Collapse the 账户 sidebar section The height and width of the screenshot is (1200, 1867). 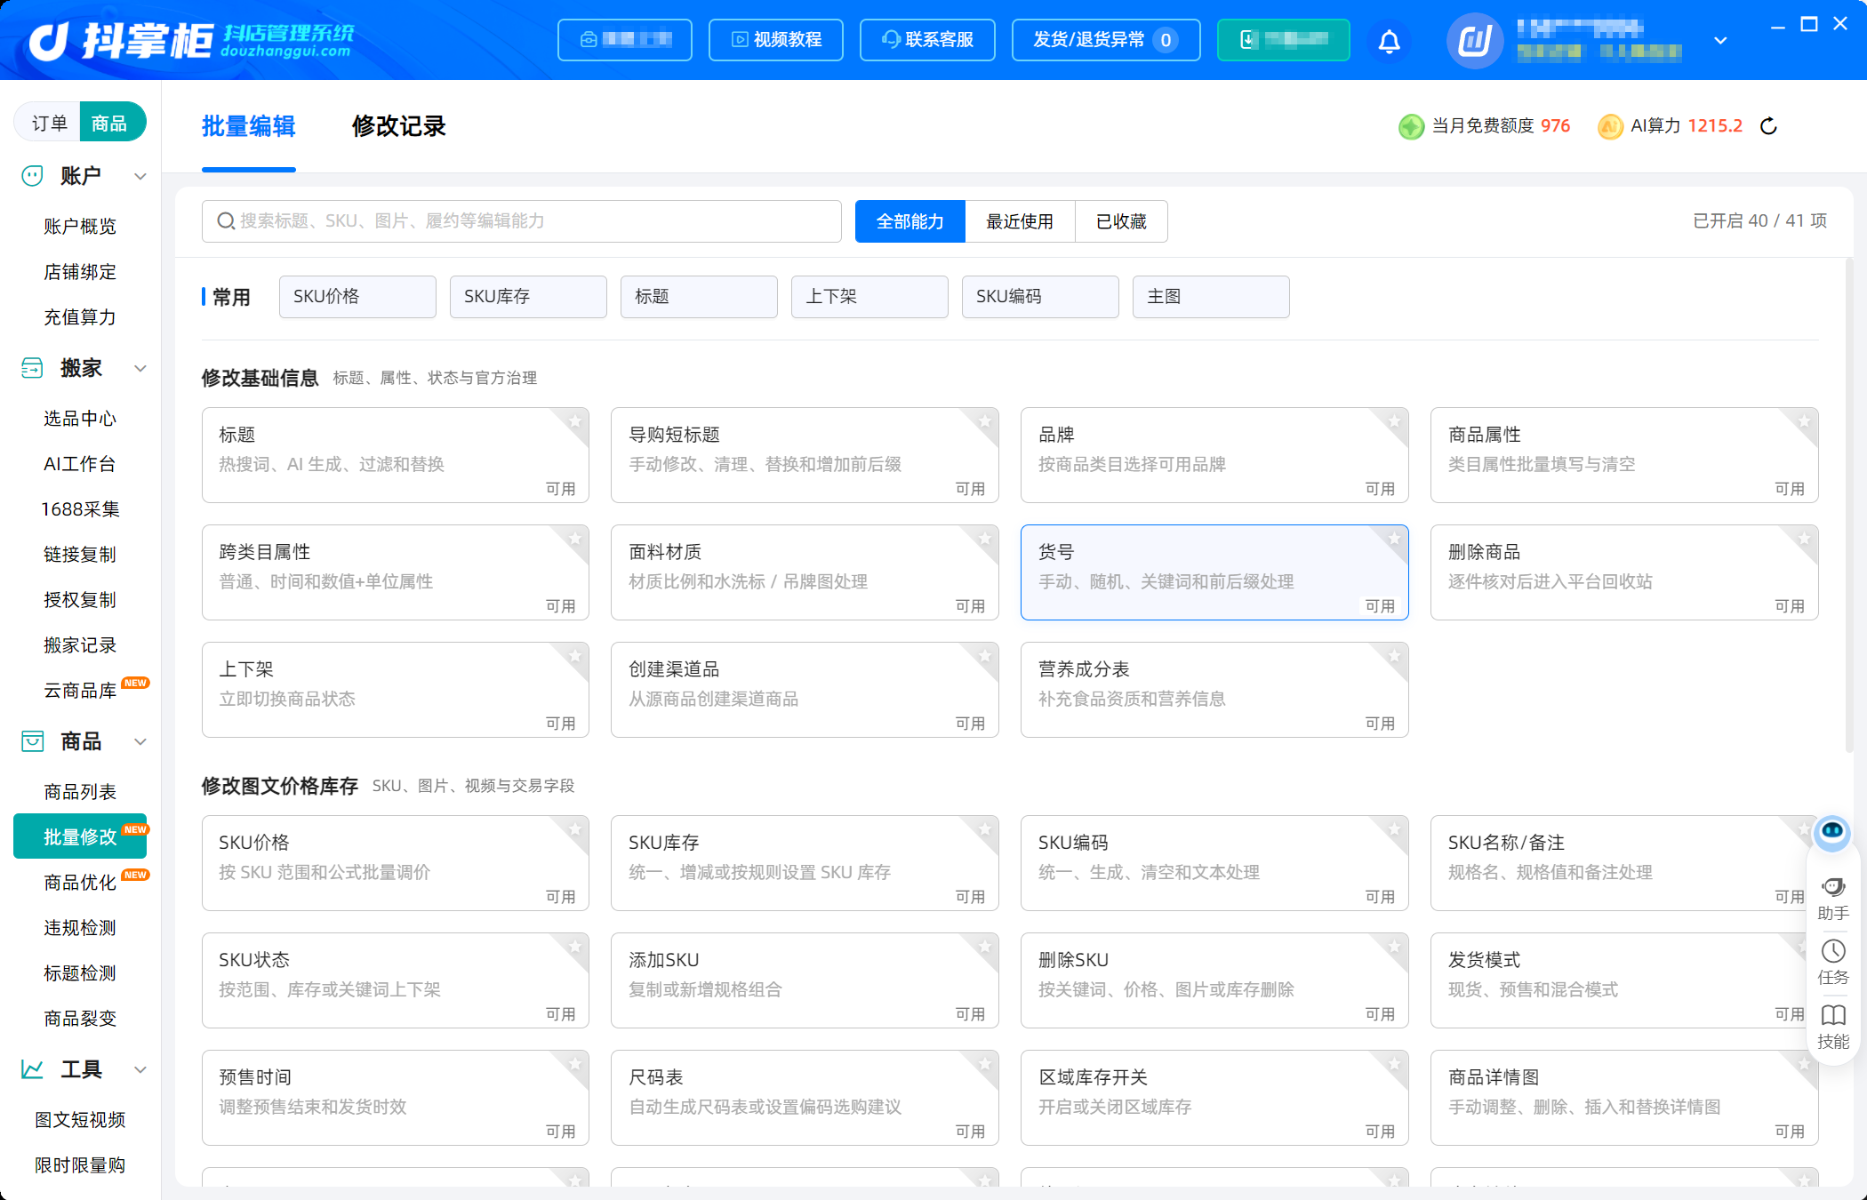[140, 176]
